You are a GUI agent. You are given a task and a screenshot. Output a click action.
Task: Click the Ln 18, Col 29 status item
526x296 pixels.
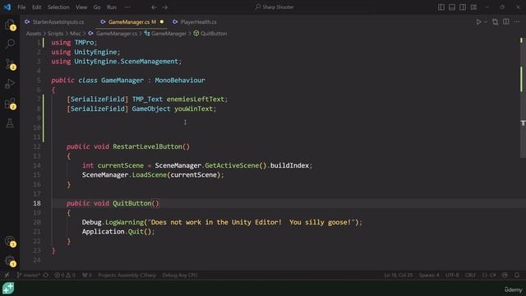tap(399, 275)
